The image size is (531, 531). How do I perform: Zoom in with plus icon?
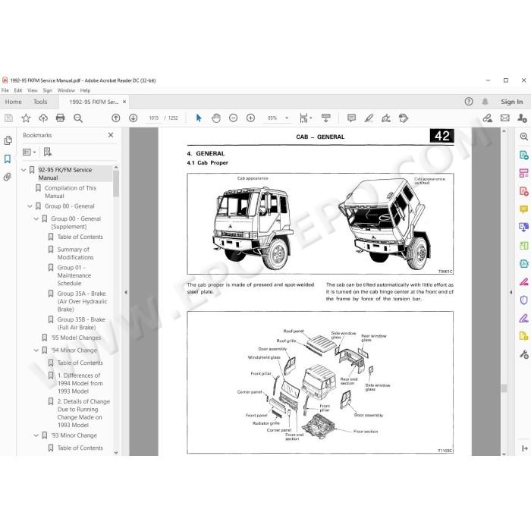click(250, 118)
